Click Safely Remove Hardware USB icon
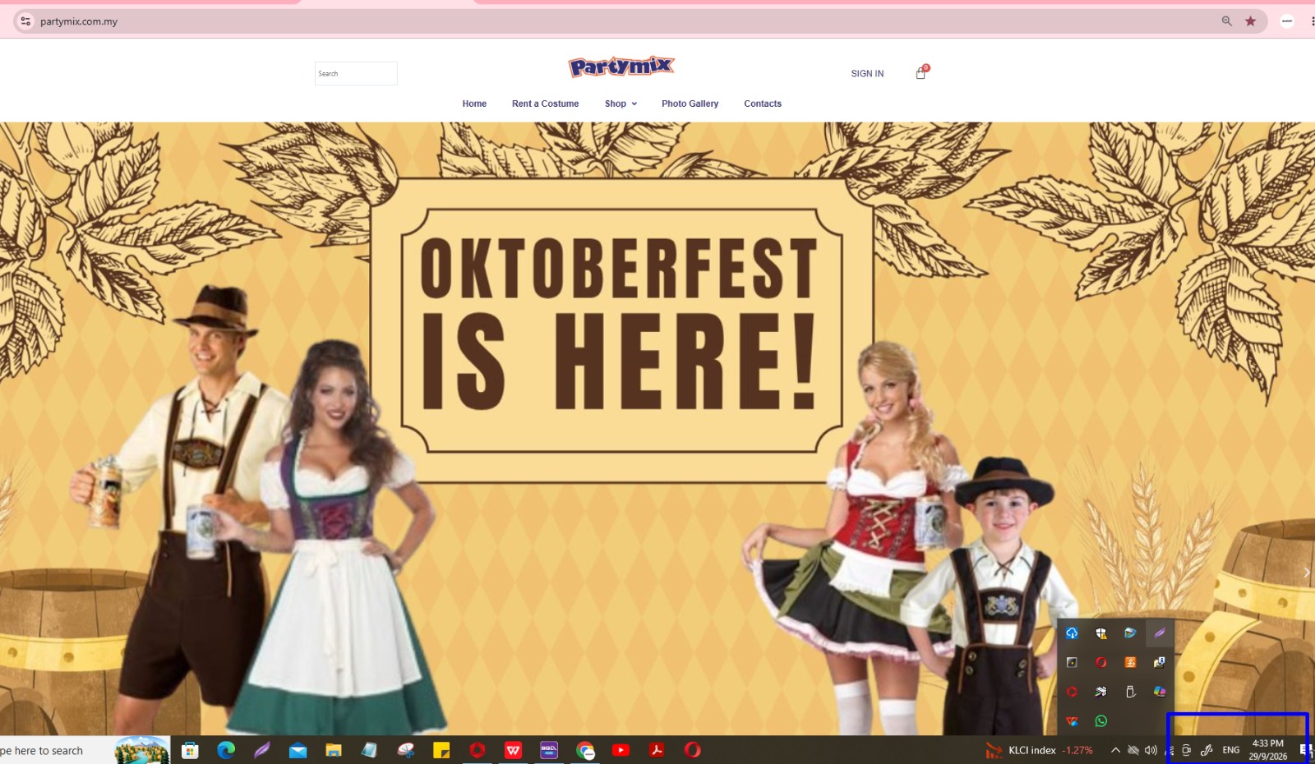 (1130, 692)
